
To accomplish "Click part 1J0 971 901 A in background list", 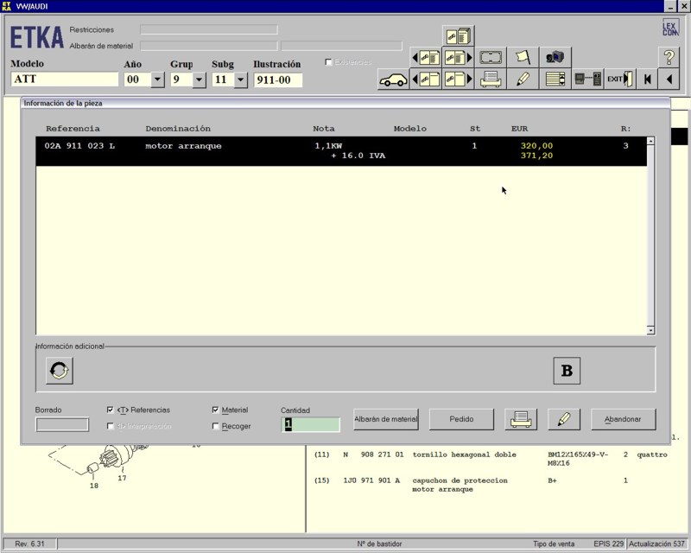I will [371, 480].
